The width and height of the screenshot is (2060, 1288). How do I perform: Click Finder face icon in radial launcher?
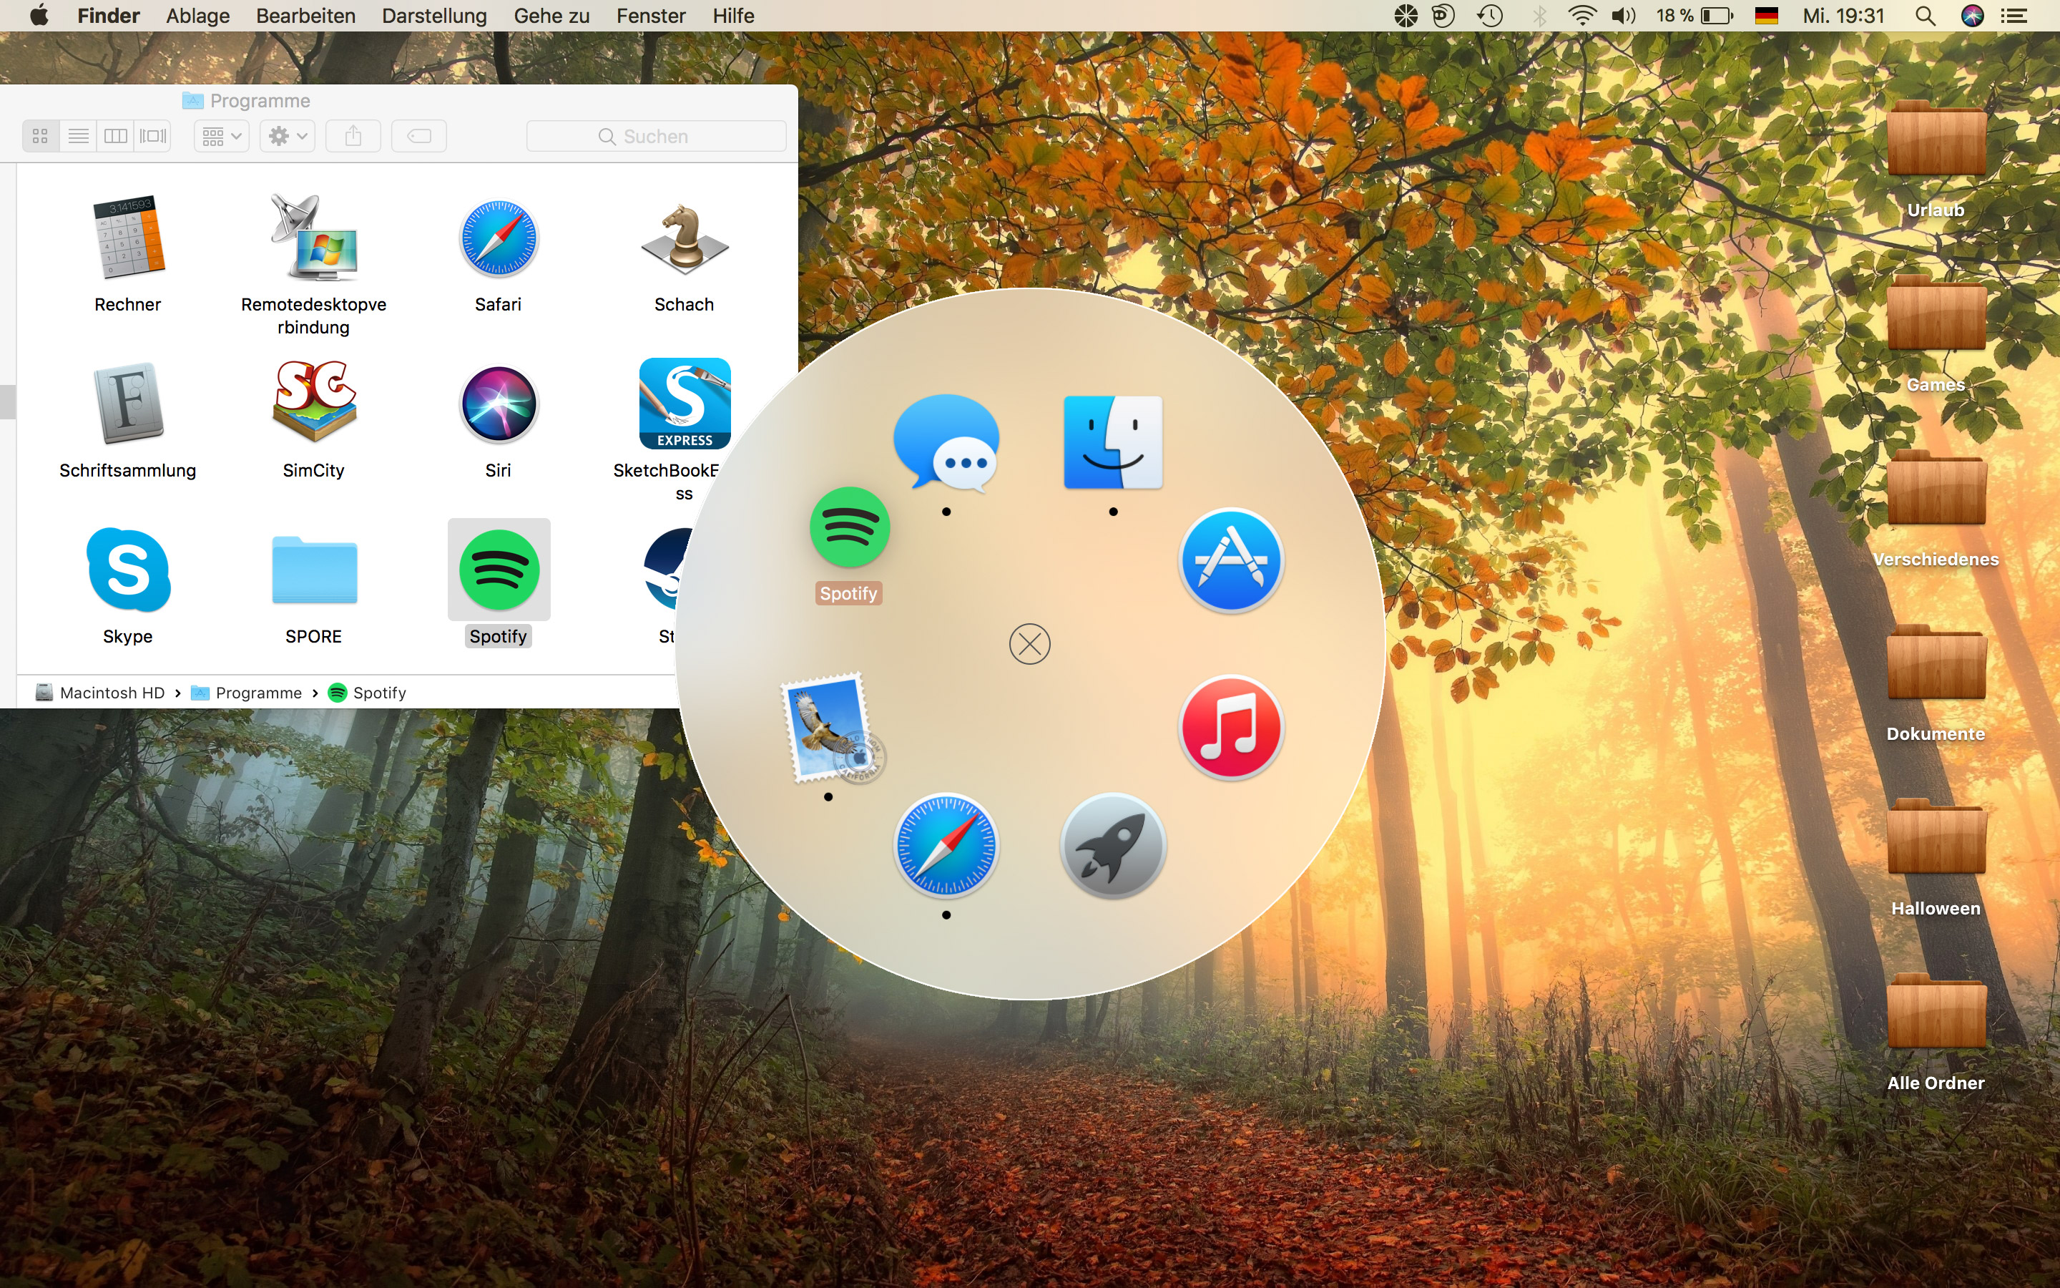coord(1112,442)
